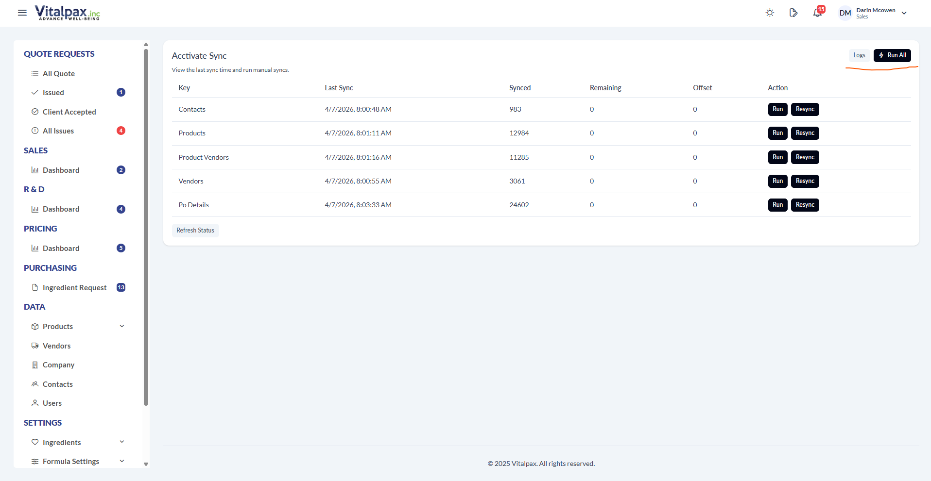Open Client Accepted under Quote Requests
931x481 pixels.
pos(69,112)
